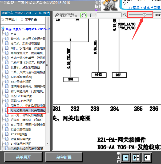Click document icon beside 目录
This screenshot has height=164, width=161.
pyautogui.click(x=7, y=34)
